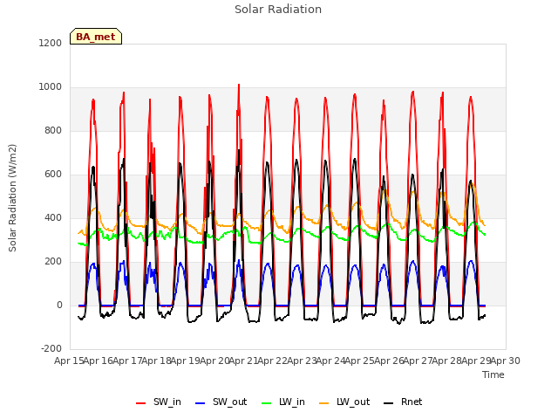The width and height of the screenshot is (558, 419).
Task: Click the blue SW_out legend swatch
Action: coord(201,403)
